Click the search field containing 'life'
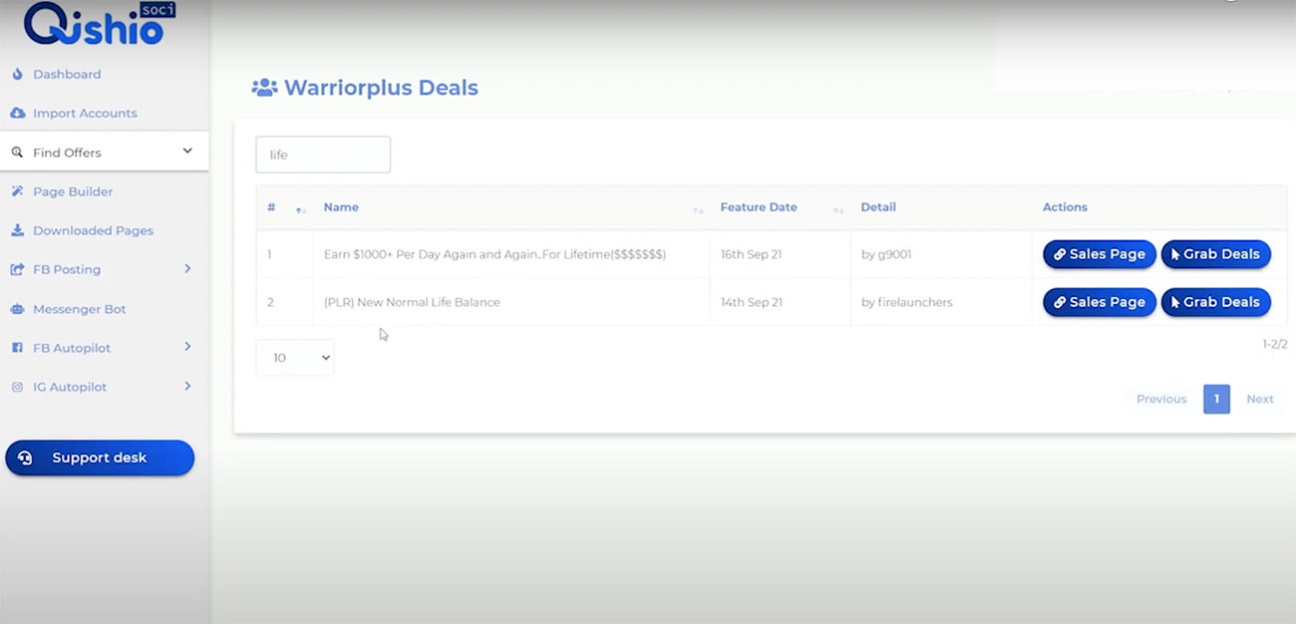 [323, 155]
